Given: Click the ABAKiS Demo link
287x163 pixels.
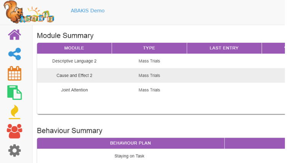Looking at the screenshot, I should point(88,11).
